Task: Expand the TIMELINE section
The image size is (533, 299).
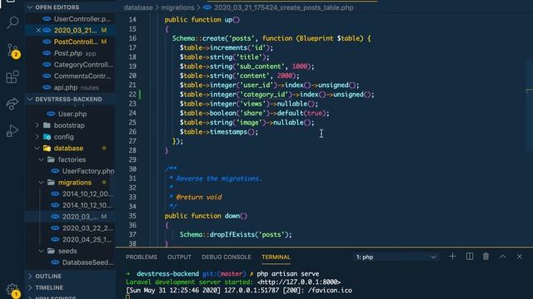Action: click(x=70, y=287)
